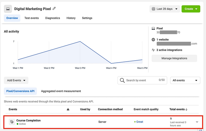206x131 pixels.
Task: Click the globe icon beside 1 website
Action: coord(153,40)
